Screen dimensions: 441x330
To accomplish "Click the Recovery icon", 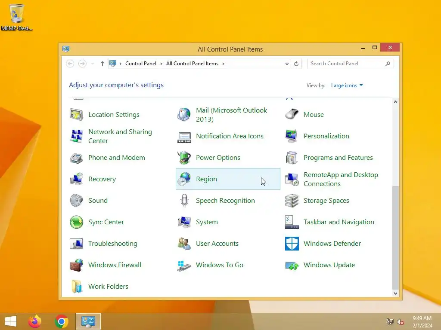I will coord(76,179).
